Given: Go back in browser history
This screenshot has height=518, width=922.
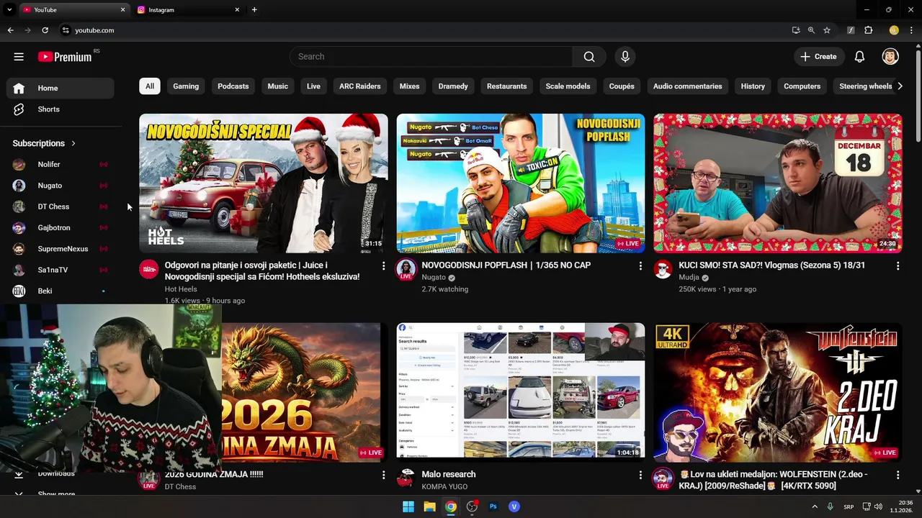Looking at the screenshot, I should pyautogui.click(x=10, y=30).
